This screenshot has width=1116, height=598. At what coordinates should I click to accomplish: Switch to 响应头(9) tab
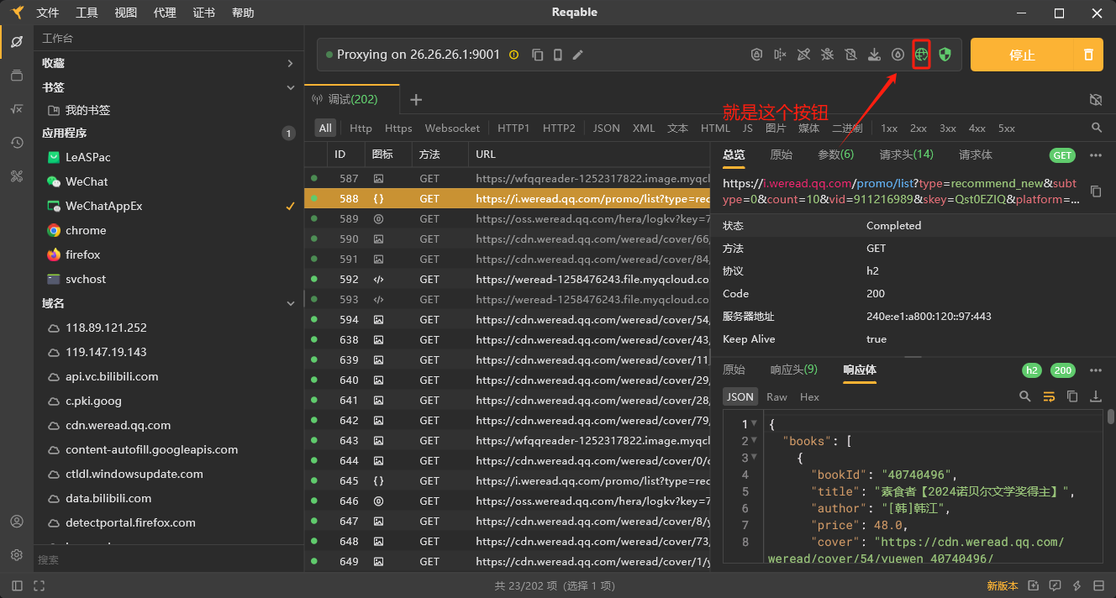pos(793,370)
